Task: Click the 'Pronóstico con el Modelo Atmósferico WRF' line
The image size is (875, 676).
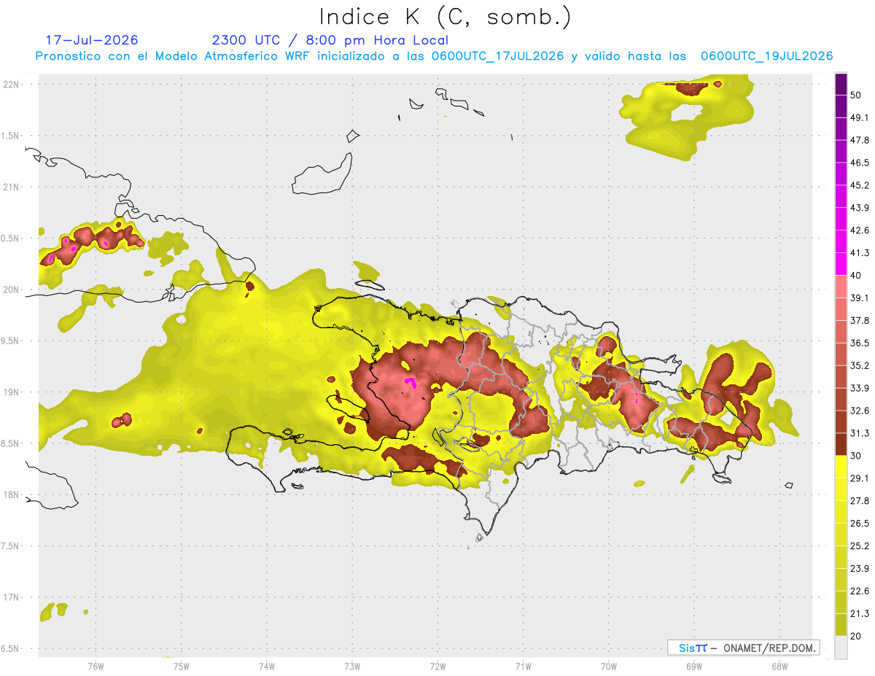Action: pos(434,56)
